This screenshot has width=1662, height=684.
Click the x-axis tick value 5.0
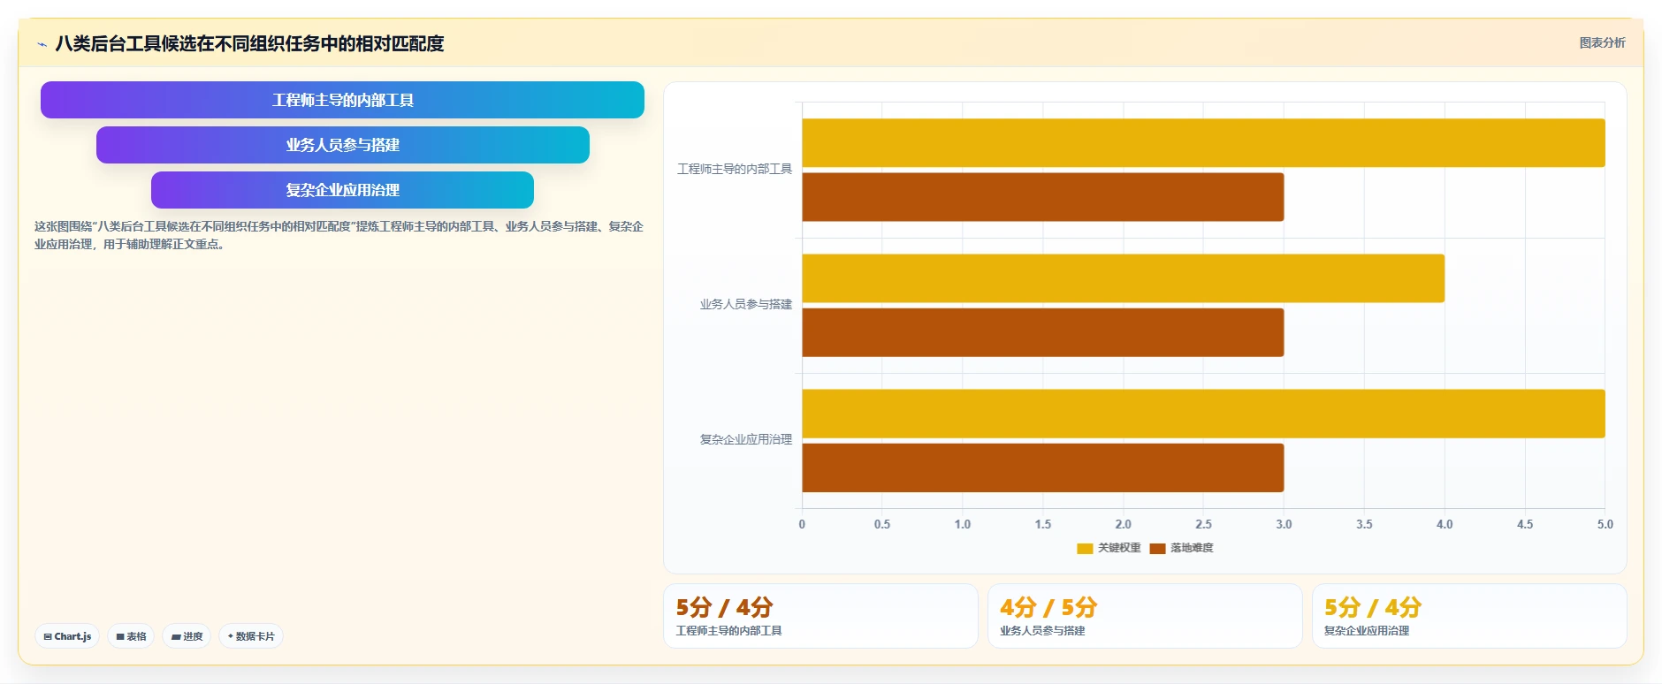(1605, 524)
